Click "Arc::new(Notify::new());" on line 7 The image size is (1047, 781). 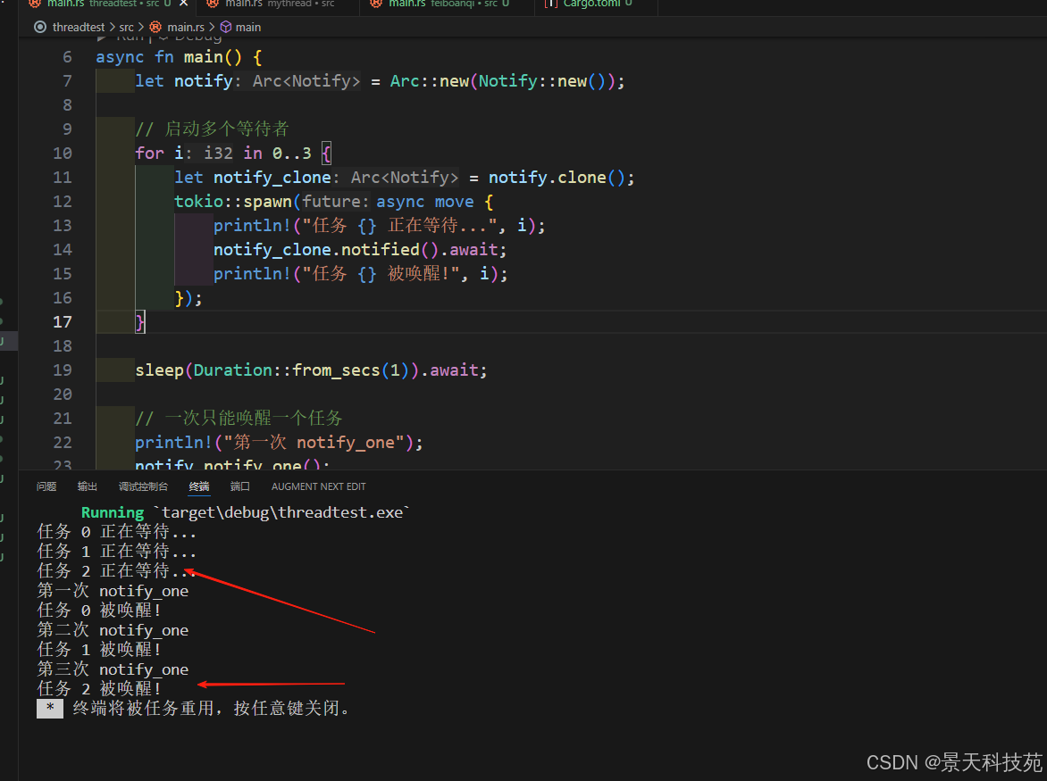point(507,81)
